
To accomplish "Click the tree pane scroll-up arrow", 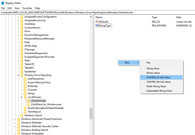I will (91, 17).
